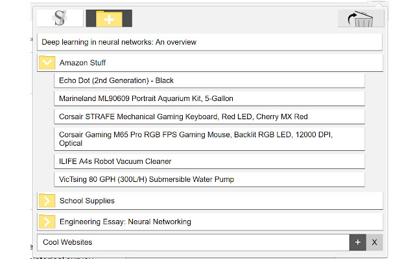Screen dimensions: 415x259
Task: Open ILIFE A4s Robot Vacuum Cleaner item
Action: point(115,161)
